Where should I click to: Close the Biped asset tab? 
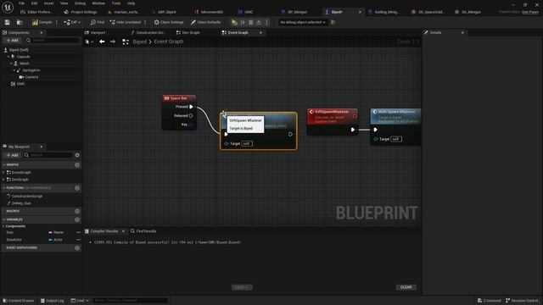click(360, 12)
